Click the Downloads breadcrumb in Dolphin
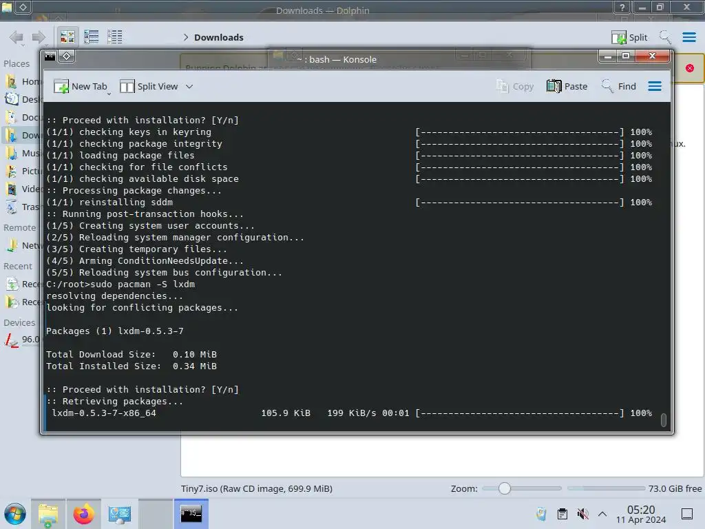This screenshot has width=705, height=529. click(x=218, y=37)
